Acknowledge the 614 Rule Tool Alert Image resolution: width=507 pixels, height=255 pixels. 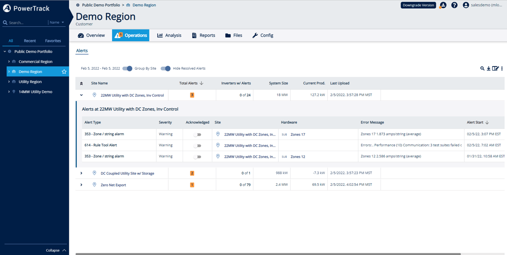tap(197, 146)
